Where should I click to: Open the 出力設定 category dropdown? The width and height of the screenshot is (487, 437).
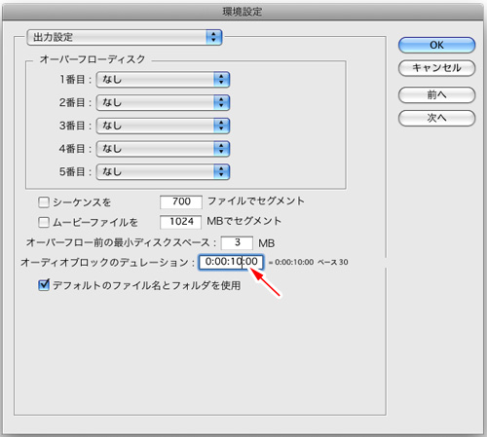coord(125,37)
